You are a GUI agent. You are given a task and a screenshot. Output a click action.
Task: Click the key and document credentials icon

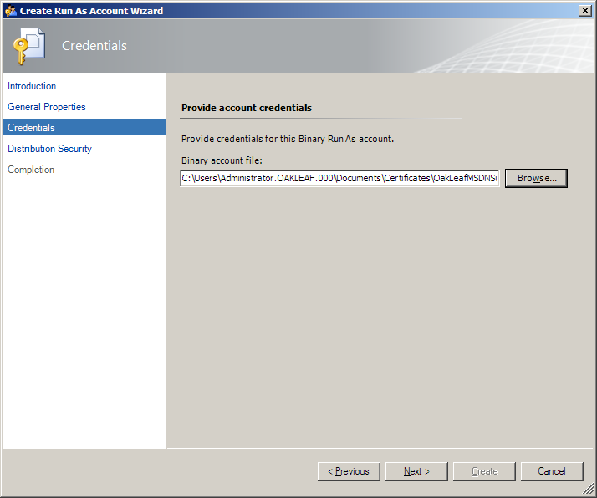click(29, 46)
